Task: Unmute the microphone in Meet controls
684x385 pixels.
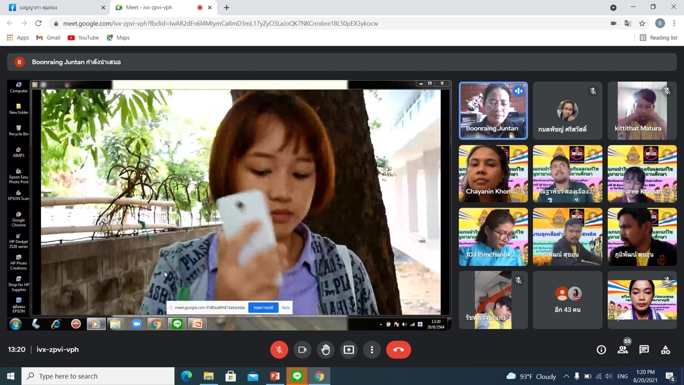Action: pos(279,349)
